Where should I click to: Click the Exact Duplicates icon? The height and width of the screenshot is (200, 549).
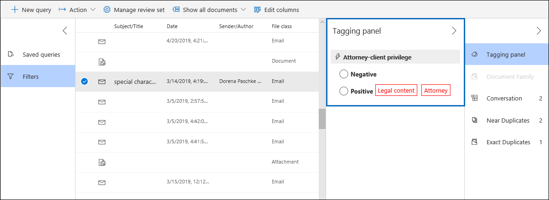pyautogui.click(x=474, y=142)
